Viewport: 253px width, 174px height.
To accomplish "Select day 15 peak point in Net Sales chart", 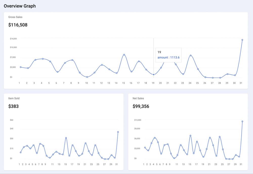I will [x=190, y=136].
